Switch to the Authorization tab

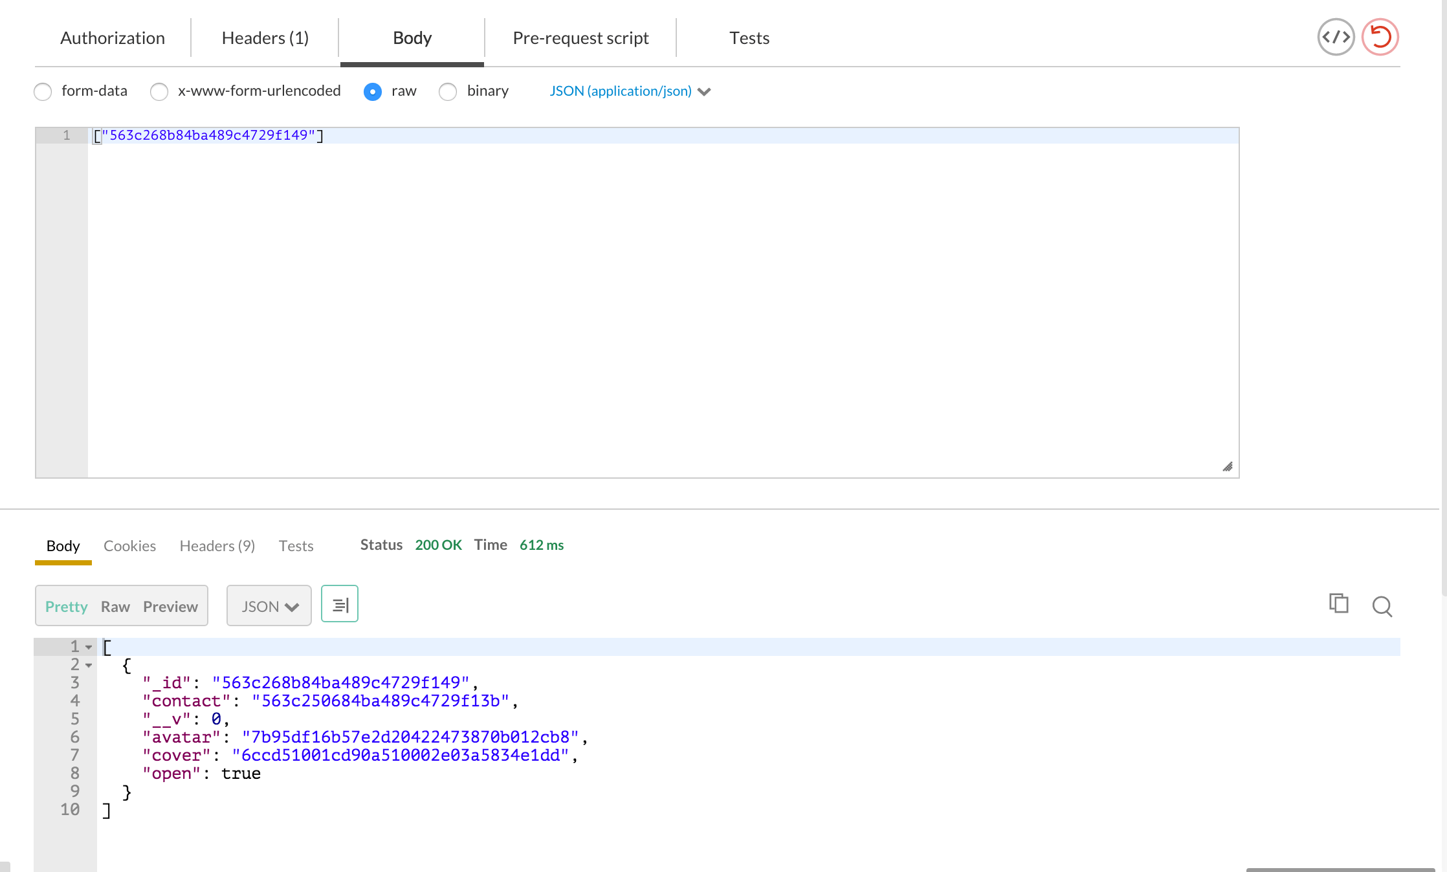point(113,38)
